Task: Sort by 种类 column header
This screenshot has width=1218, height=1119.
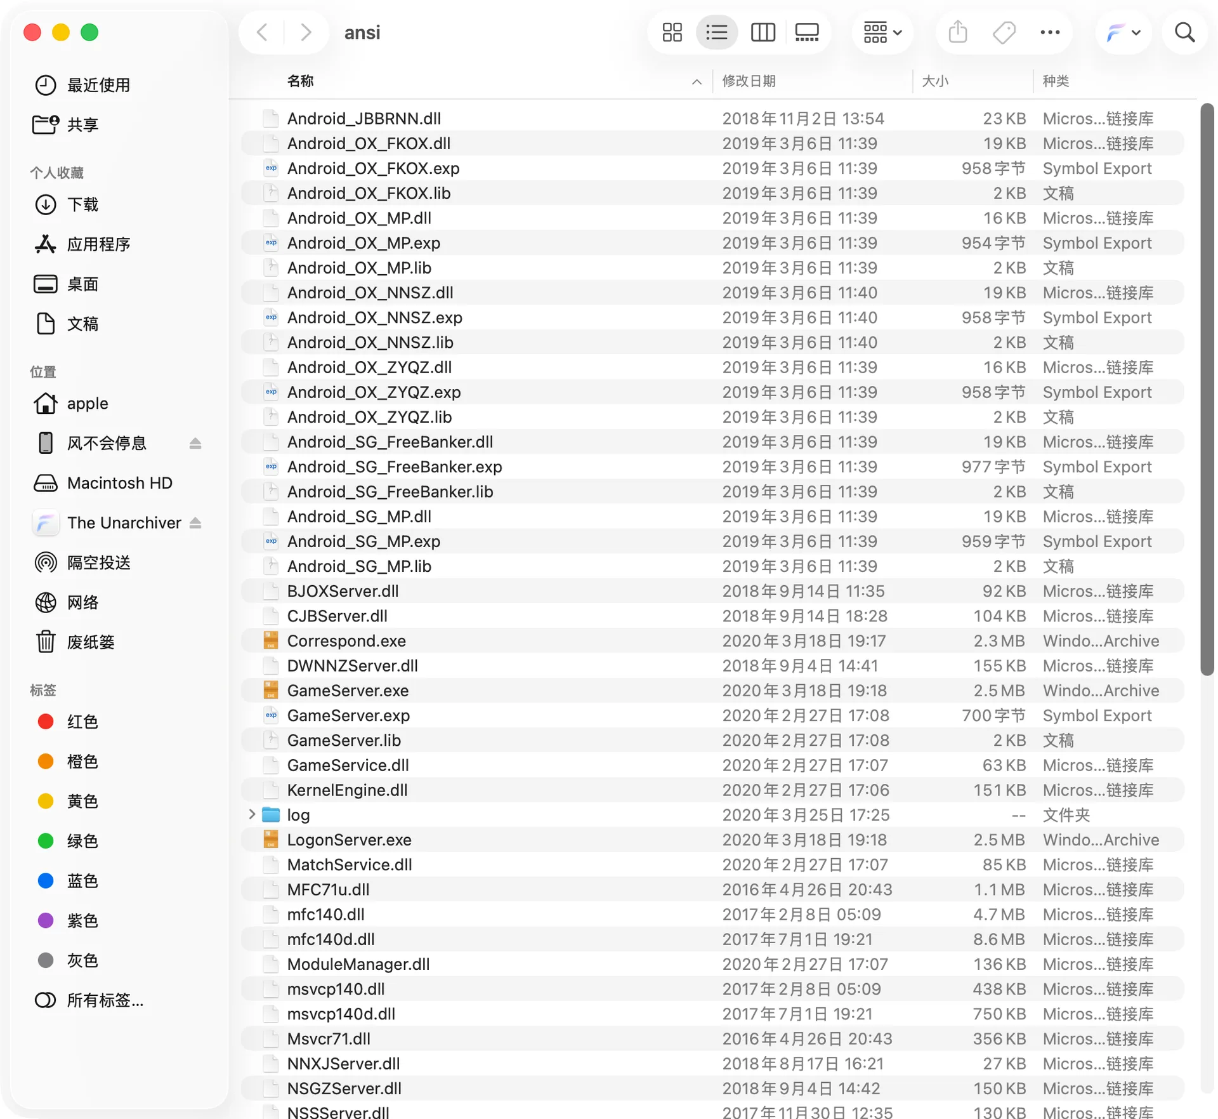Action: click(x=1056, y=81)
